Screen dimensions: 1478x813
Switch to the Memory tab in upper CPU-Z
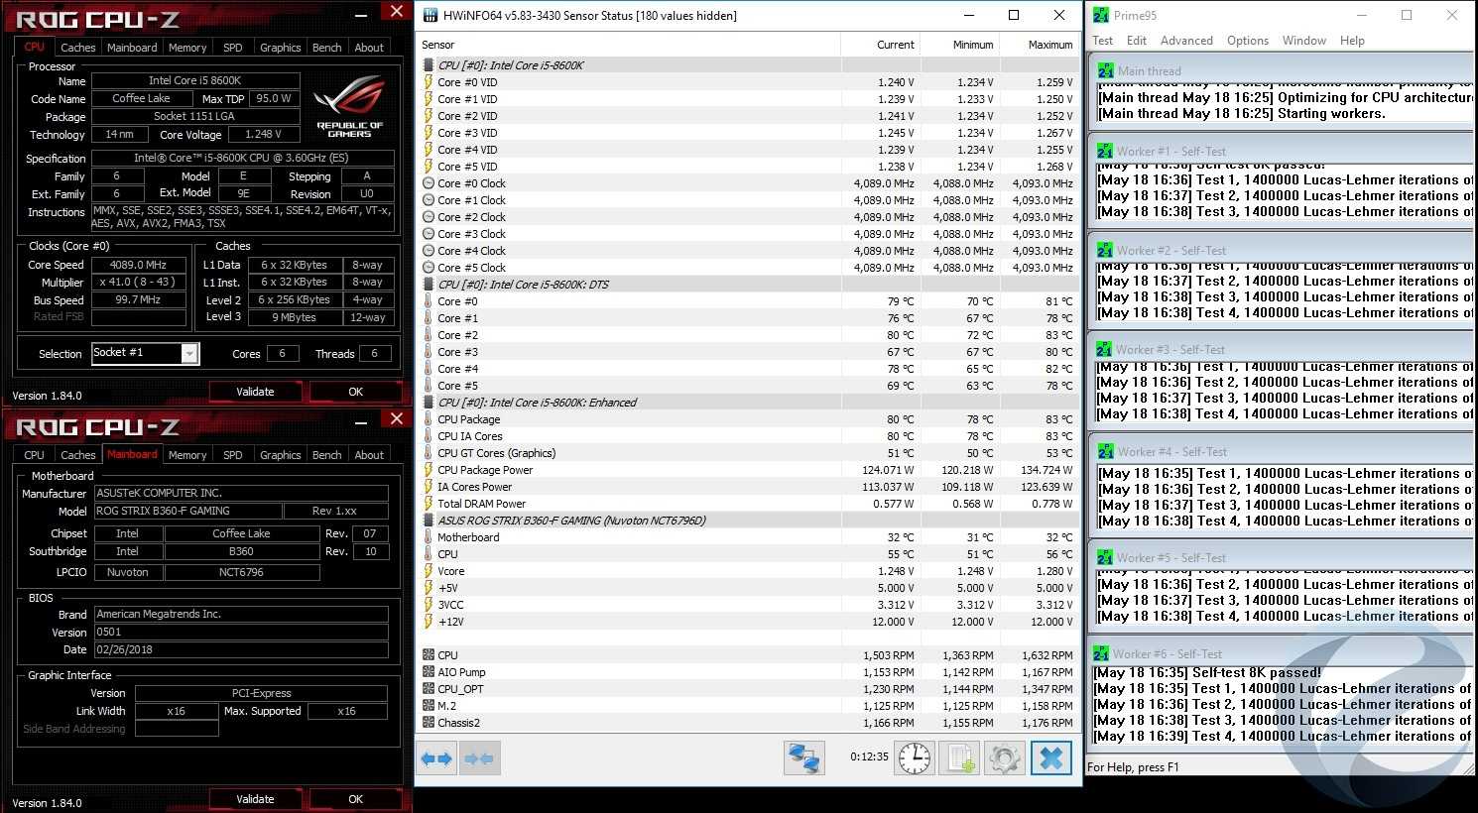187,48
